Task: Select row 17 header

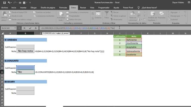Action: coord(2,93)
